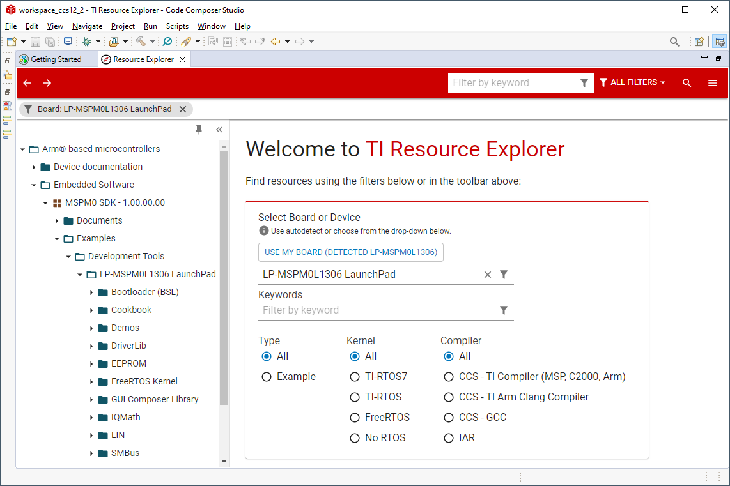Choose CCS - GCC compiler option

click(449, 418)
